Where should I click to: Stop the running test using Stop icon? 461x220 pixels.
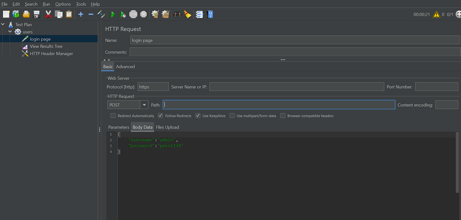[x=133, y=14]
